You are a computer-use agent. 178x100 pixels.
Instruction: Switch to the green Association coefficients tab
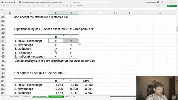[x=56, y=97]
